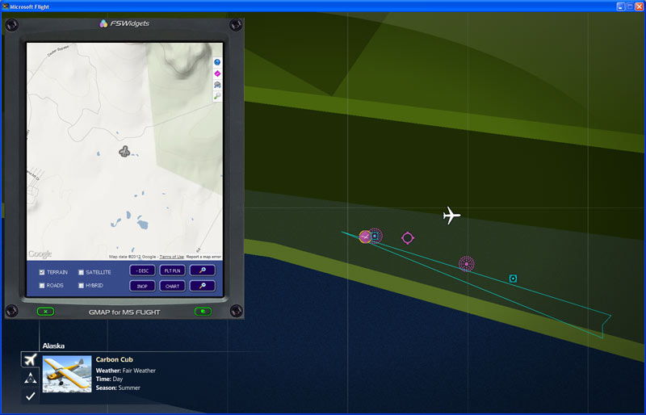Click the FLT PLN button
The height and width of the screenshot is (415, 646).
172,270
